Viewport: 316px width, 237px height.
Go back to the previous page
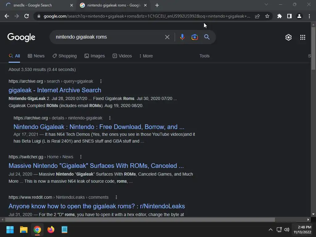click(x=7, y=16)
